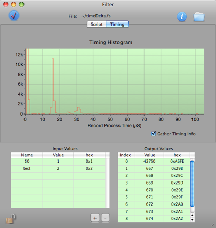Remove input value with minus button
The image size is (216, 228).
tap(105, 218)
